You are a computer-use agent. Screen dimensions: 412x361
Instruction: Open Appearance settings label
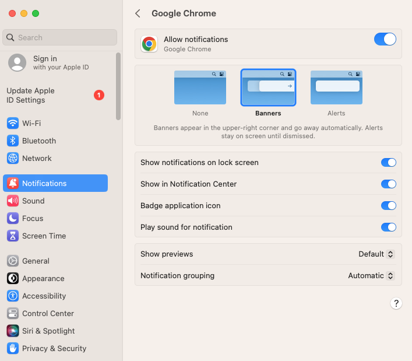pyautogui.click(x=43, y=278)
